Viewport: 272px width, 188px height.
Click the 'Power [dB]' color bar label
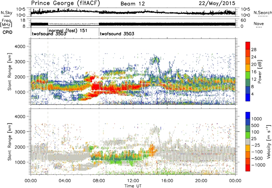pos(259,72)
